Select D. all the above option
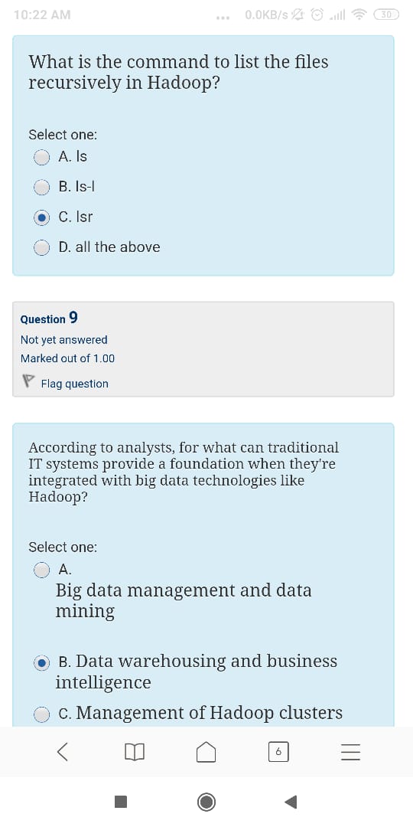The width and height of the screenshot is (413, 827). point(41,247)
